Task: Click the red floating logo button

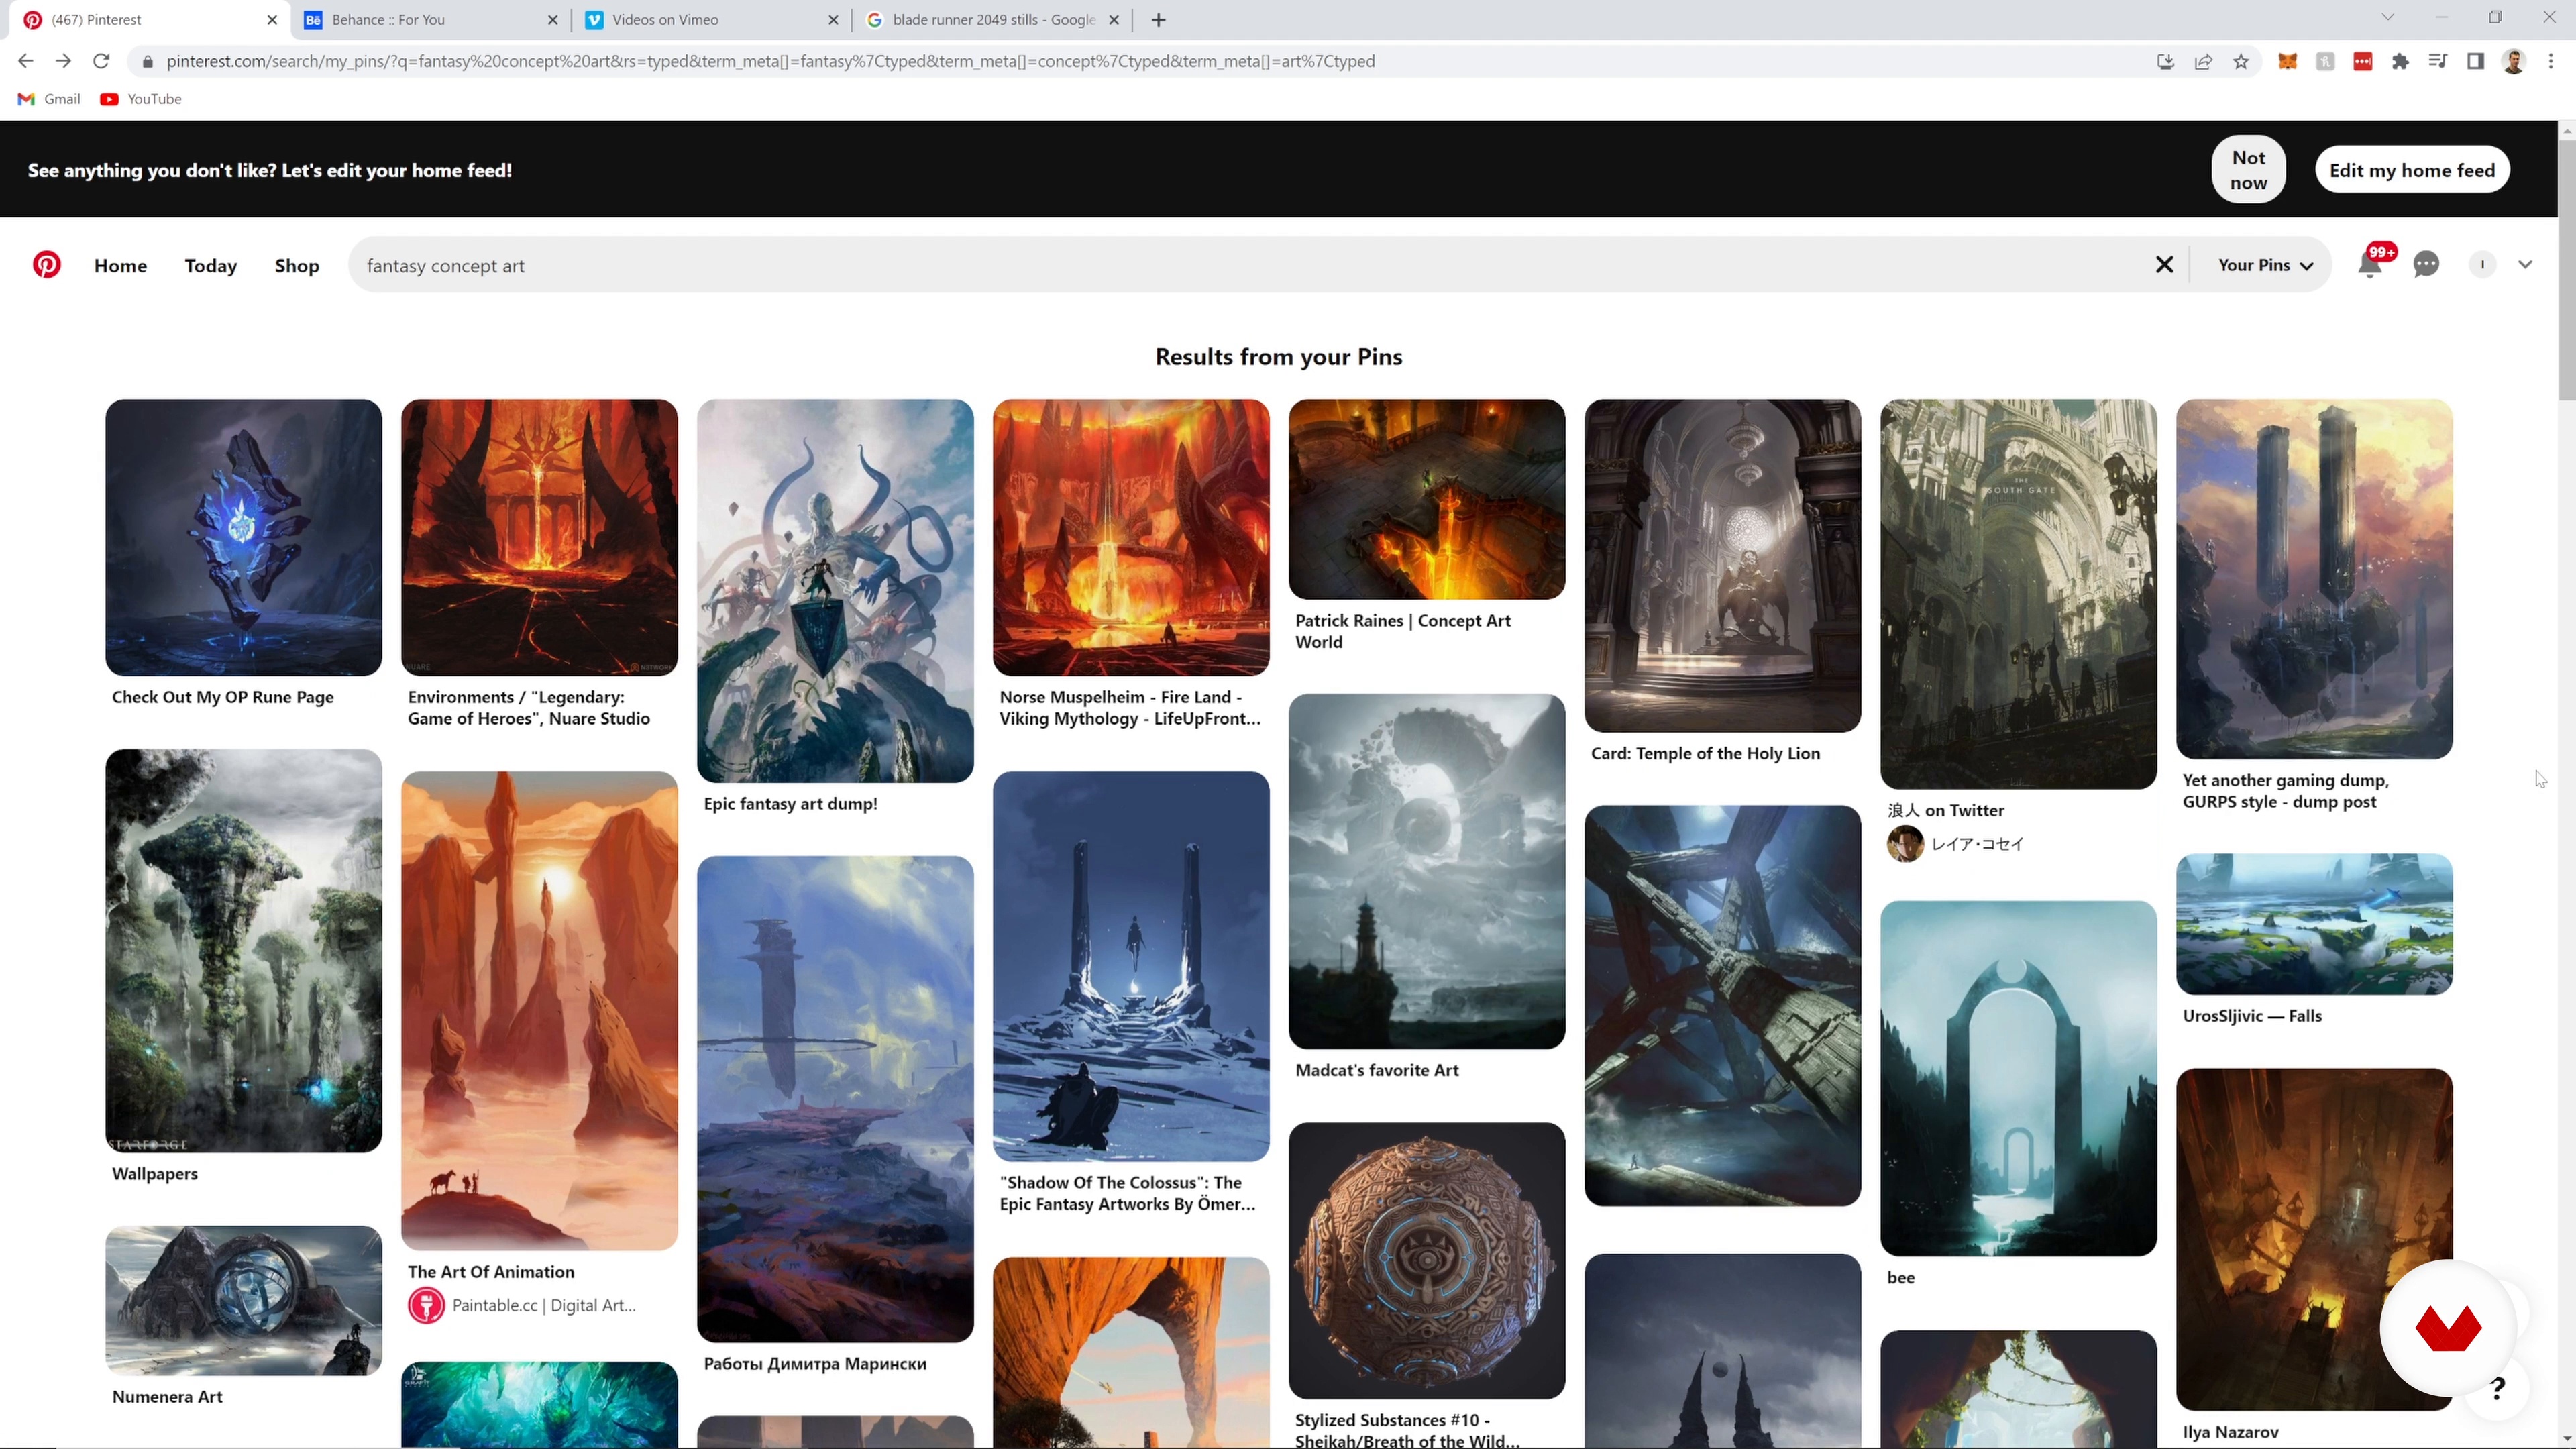Action: 2447,1328
